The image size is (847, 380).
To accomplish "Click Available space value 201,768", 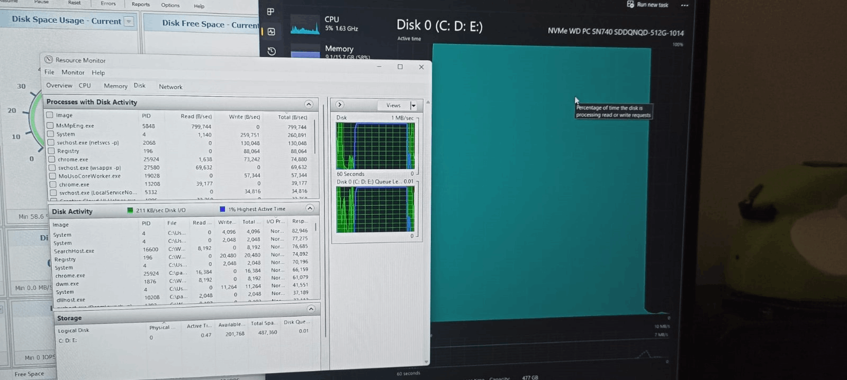I will point(235,334).
